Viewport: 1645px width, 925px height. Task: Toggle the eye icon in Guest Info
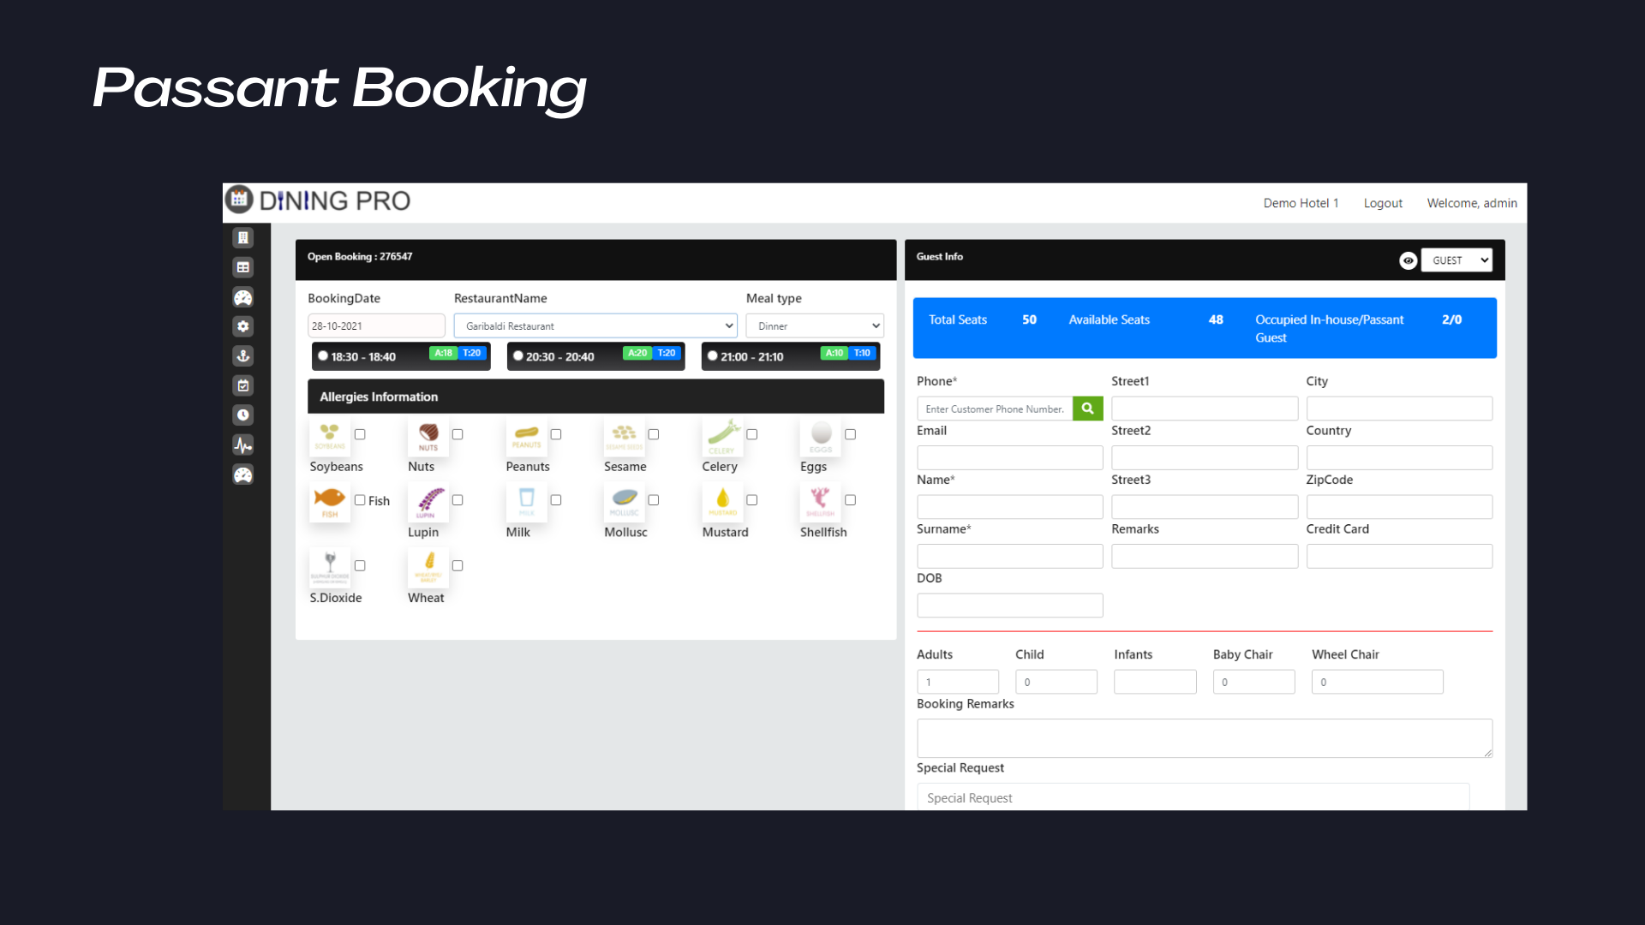point(1408,260)
